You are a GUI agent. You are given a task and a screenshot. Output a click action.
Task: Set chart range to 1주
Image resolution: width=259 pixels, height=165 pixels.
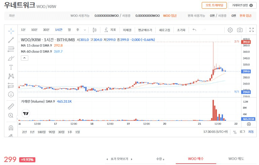click(x=70, y=132)
